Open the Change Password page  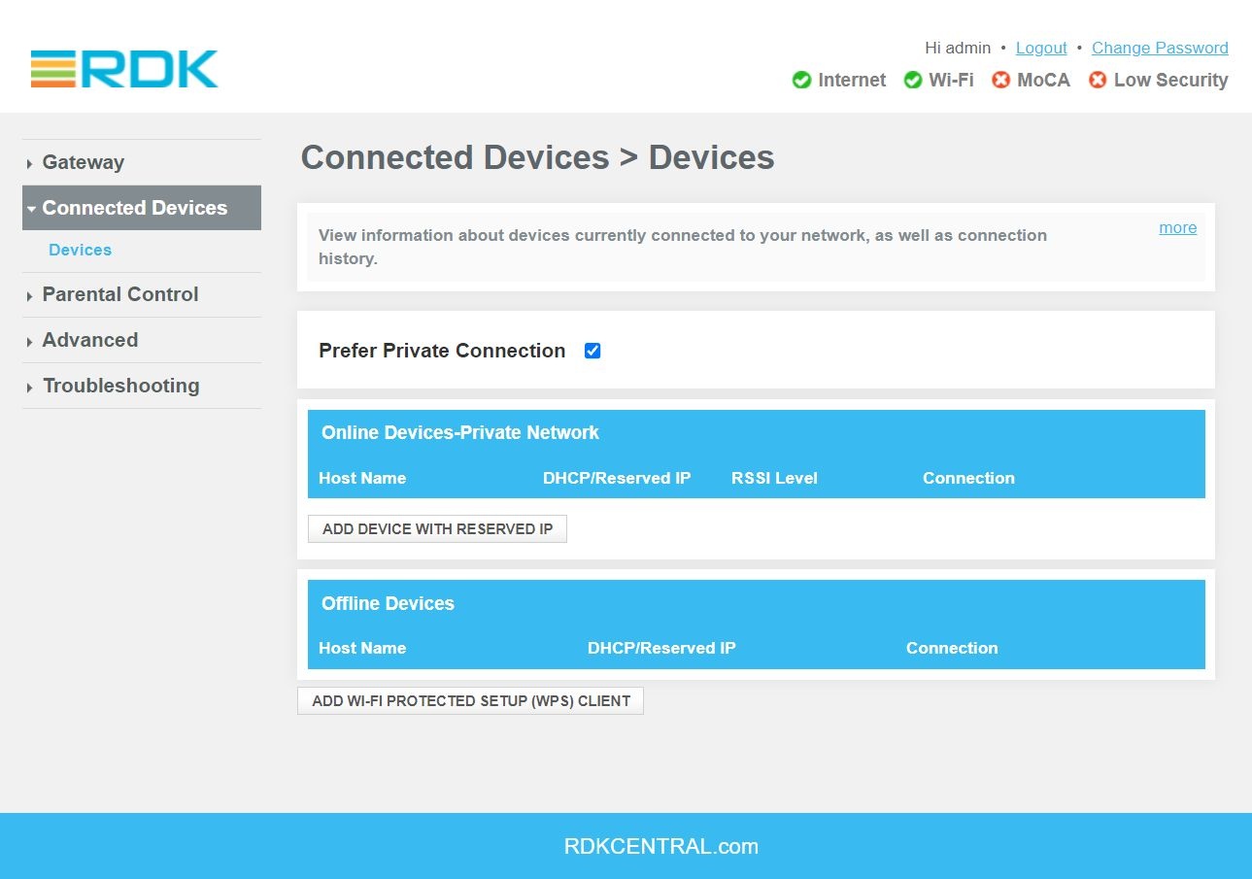tap(1159, 48)
